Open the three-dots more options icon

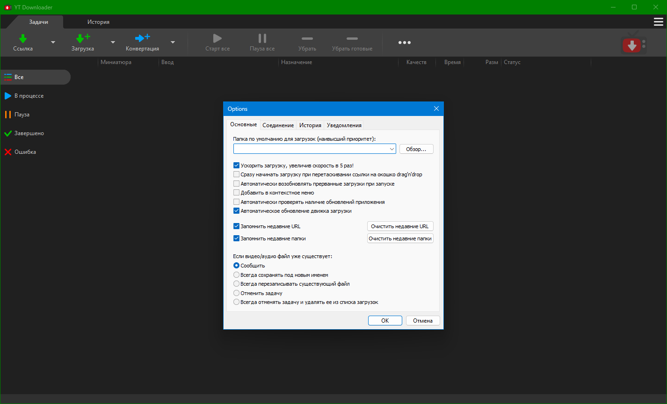[404, 43]
